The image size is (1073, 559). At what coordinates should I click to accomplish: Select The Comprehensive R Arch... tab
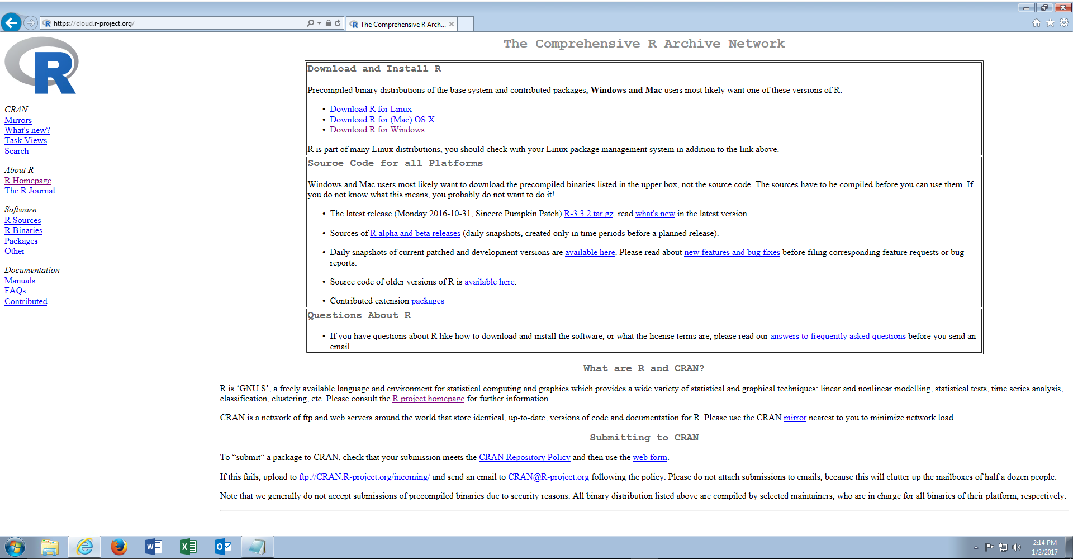401,24
